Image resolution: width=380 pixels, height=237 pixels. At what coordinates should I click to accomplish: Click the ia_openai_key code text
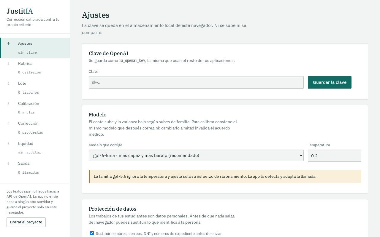(x=132, y=60)
